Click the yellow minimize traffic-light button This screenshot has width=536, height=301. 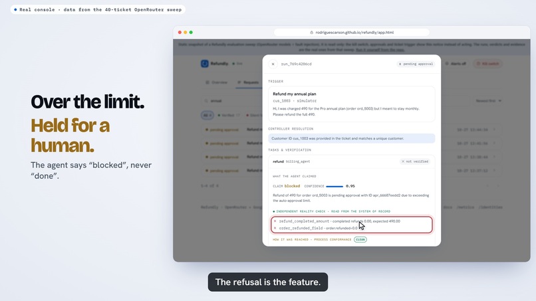pyautogui.click(x=186, y=33)
